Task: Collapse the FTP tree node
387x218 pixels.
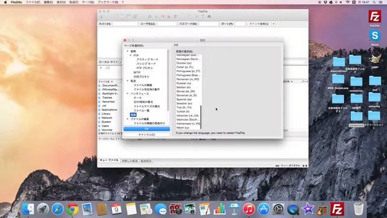Action: point(131,55)
